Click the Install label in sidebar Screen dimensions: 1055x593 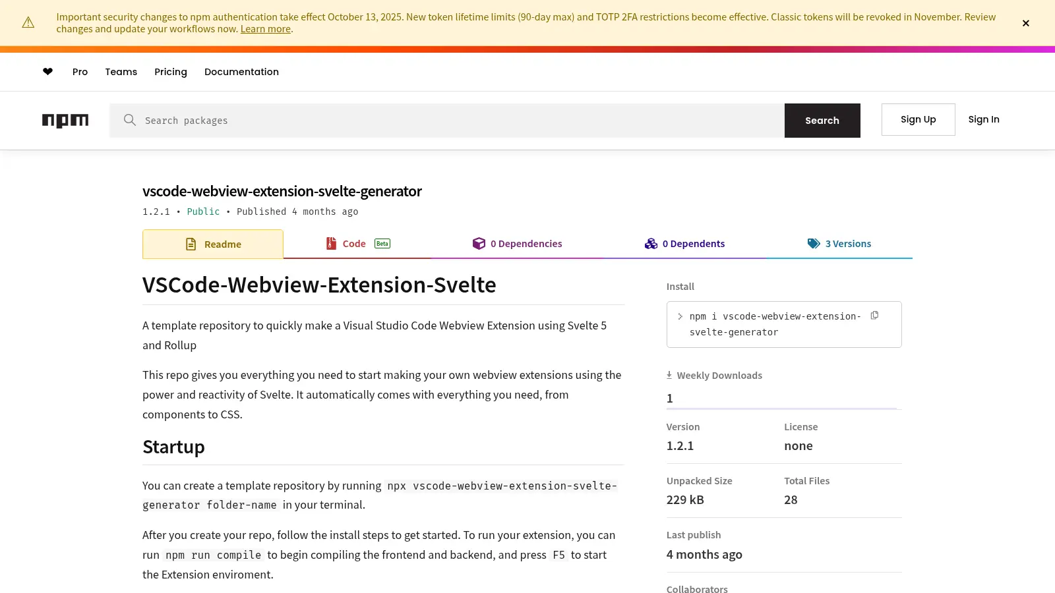(x=680, y=287)
